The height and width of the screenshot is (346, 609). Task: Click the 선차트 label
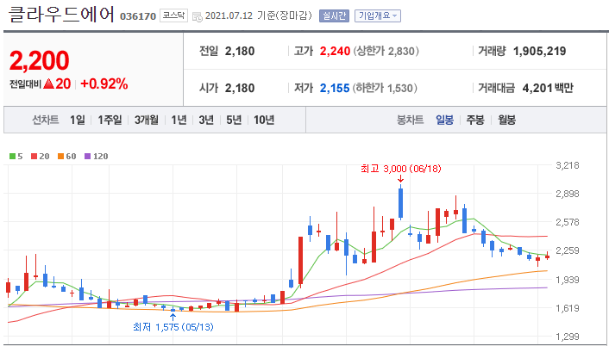click(x=46, y=120)
